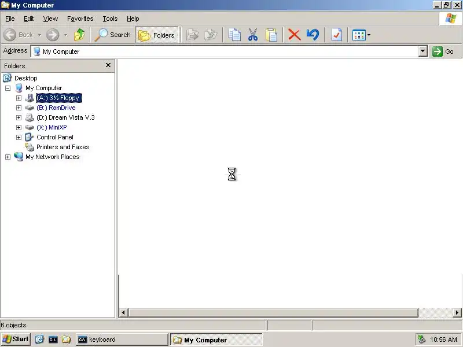Expand the Control Panel node
This screenshot has width=463, height=347.
19,137
